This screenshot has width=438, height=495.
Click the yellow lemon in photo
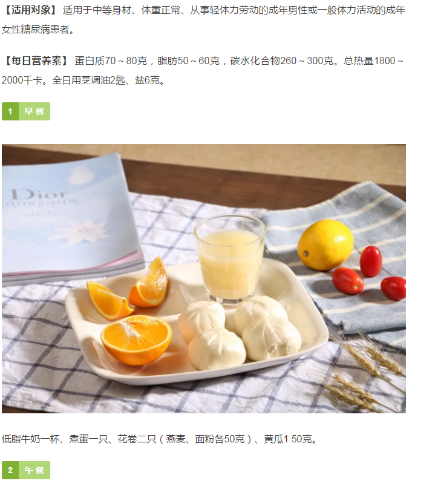tap(325, 244)
